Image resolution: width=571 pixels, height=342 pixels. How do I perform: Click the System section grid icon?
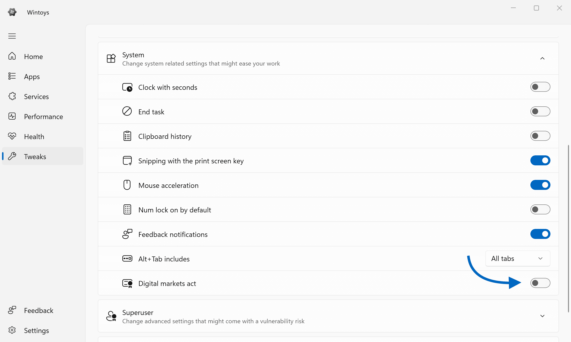111,58
